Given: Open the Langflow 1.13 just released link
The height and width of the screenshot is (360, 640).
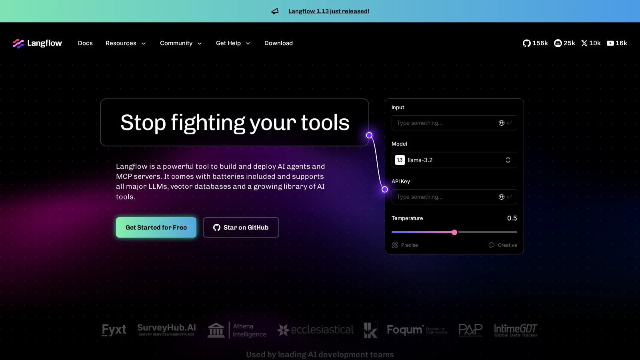Looking at the screenshot, I should point(329,11).
